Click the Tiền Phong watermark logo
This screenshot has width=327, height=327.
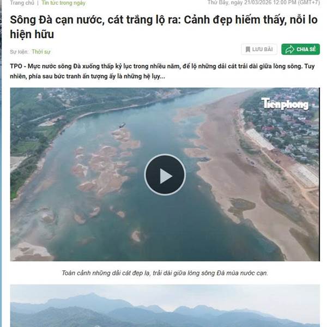[x=285, y=104]
